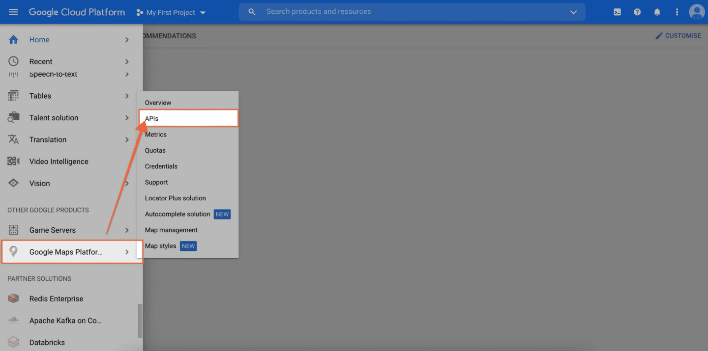Viewport: 708px width, 351px height.
Task: Open Redis Enterprise partner solution
Action: pyautogui.click(x=71, y=298)
